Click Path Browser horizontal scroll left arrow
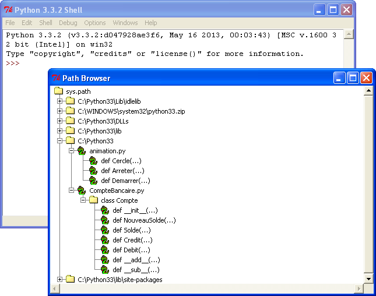Image resolution: width=376 pixels, height=296 pixels. tap(55, 288)
